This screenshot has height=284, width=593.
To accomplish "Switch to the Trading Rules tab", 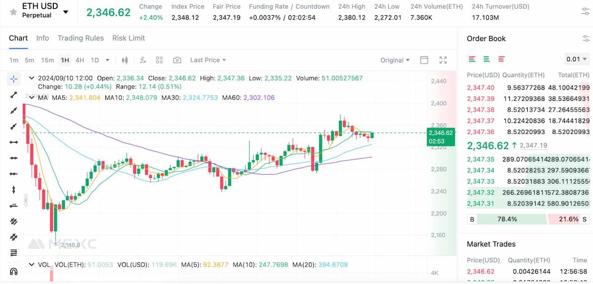I will 81,38.
